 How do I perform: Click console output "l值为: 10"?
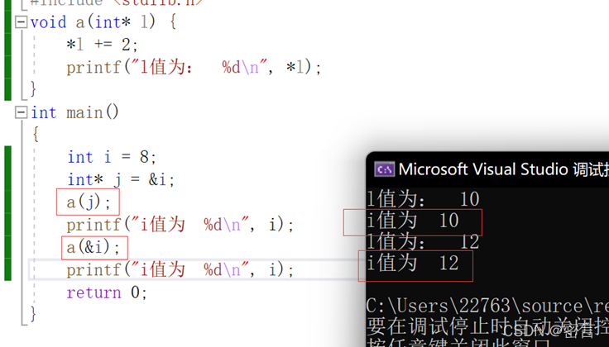tap(424, 199)
